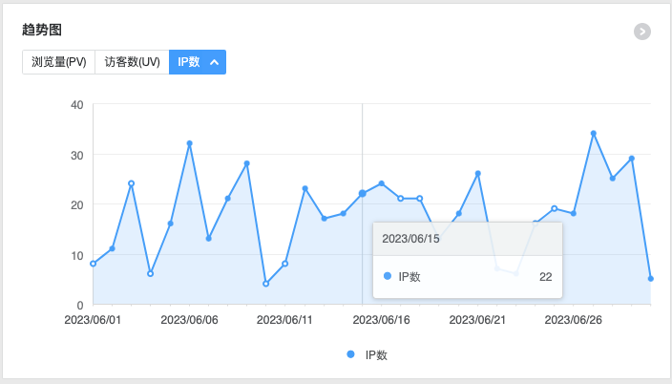This screenshot has height=384, width=672.
Task: Click the blue dot inside the tooltip
Action: [x=387, y=276]
